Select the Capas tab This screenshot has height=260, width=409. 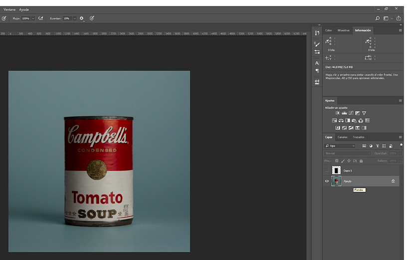point(329,137)
